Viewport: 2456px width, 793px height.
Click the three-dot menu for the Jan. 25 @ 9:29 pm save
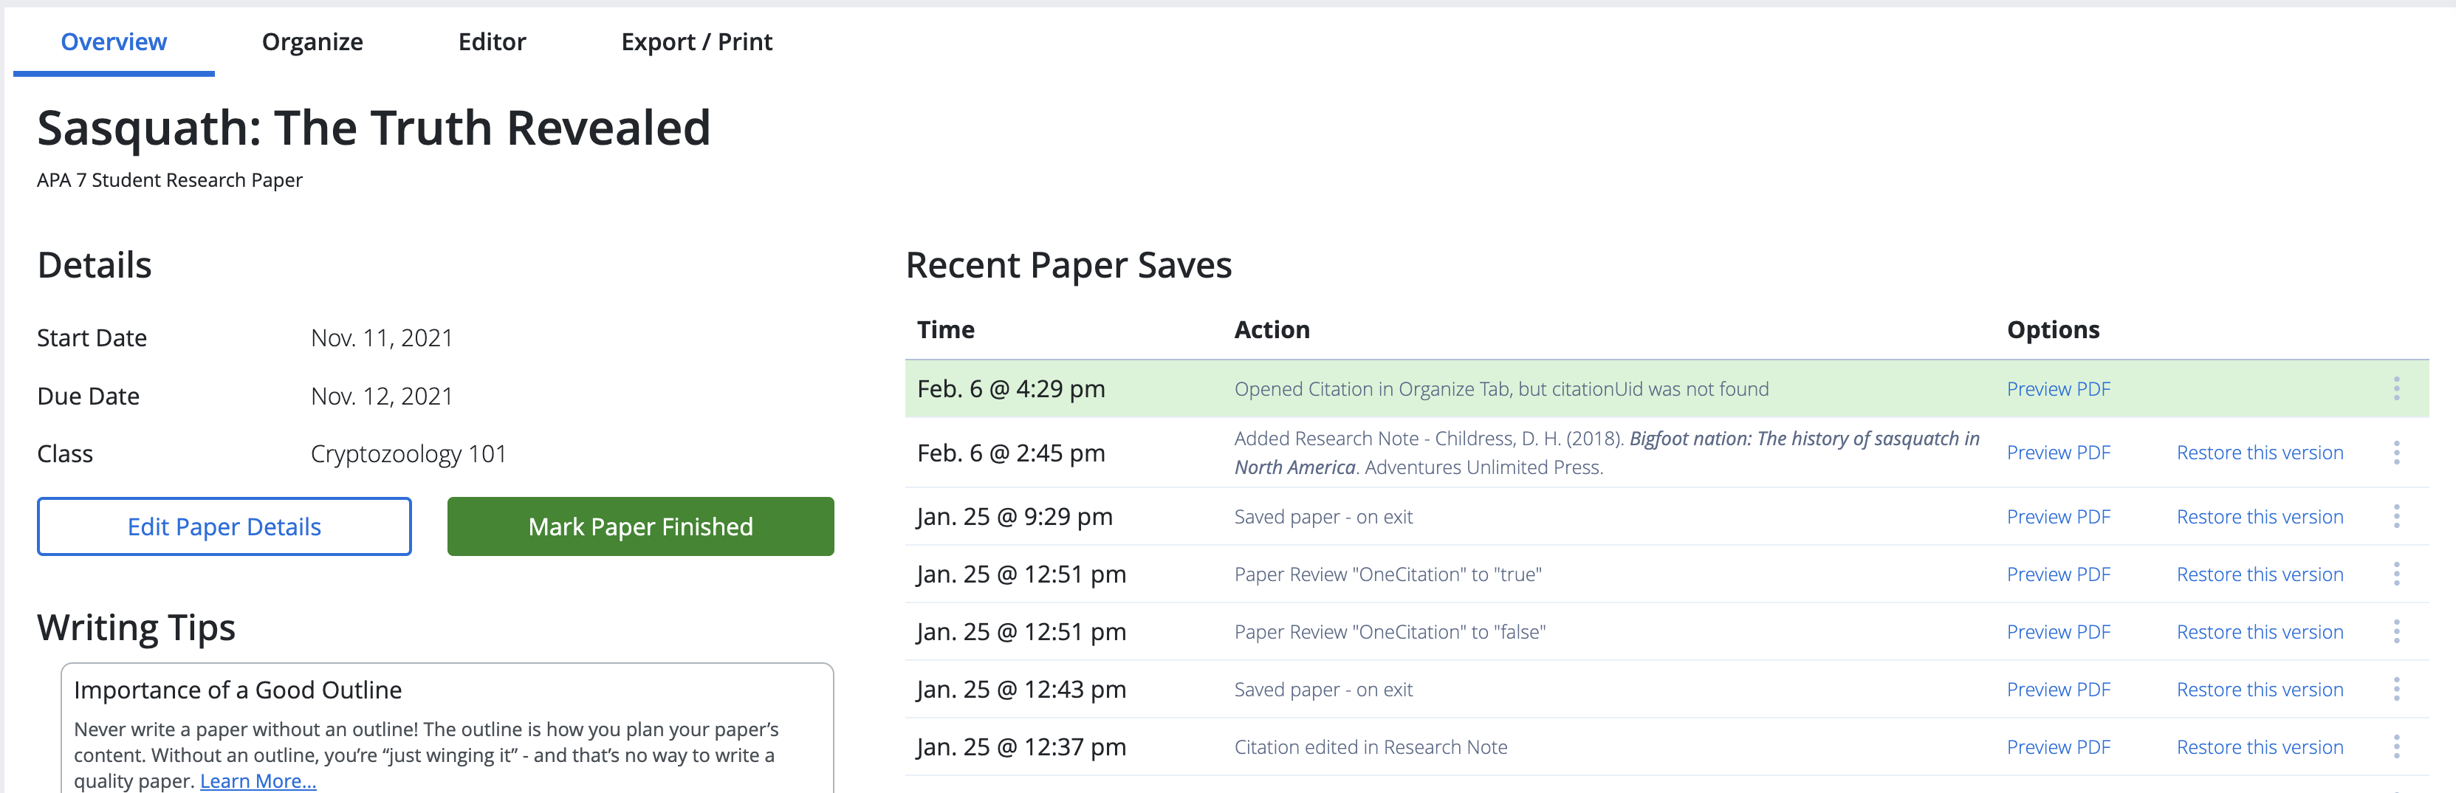[2397, 517]
